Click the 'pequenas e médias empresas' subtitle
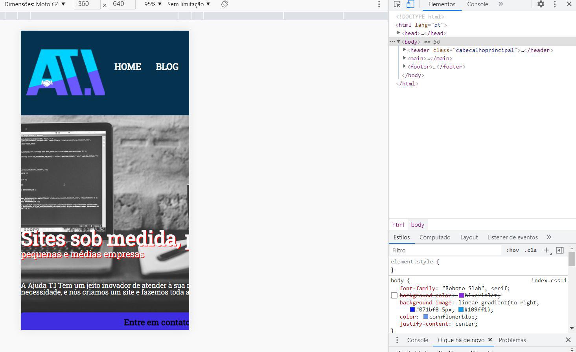Image resolution: width=576 pixels, height=352 pixels. [83, 254]
